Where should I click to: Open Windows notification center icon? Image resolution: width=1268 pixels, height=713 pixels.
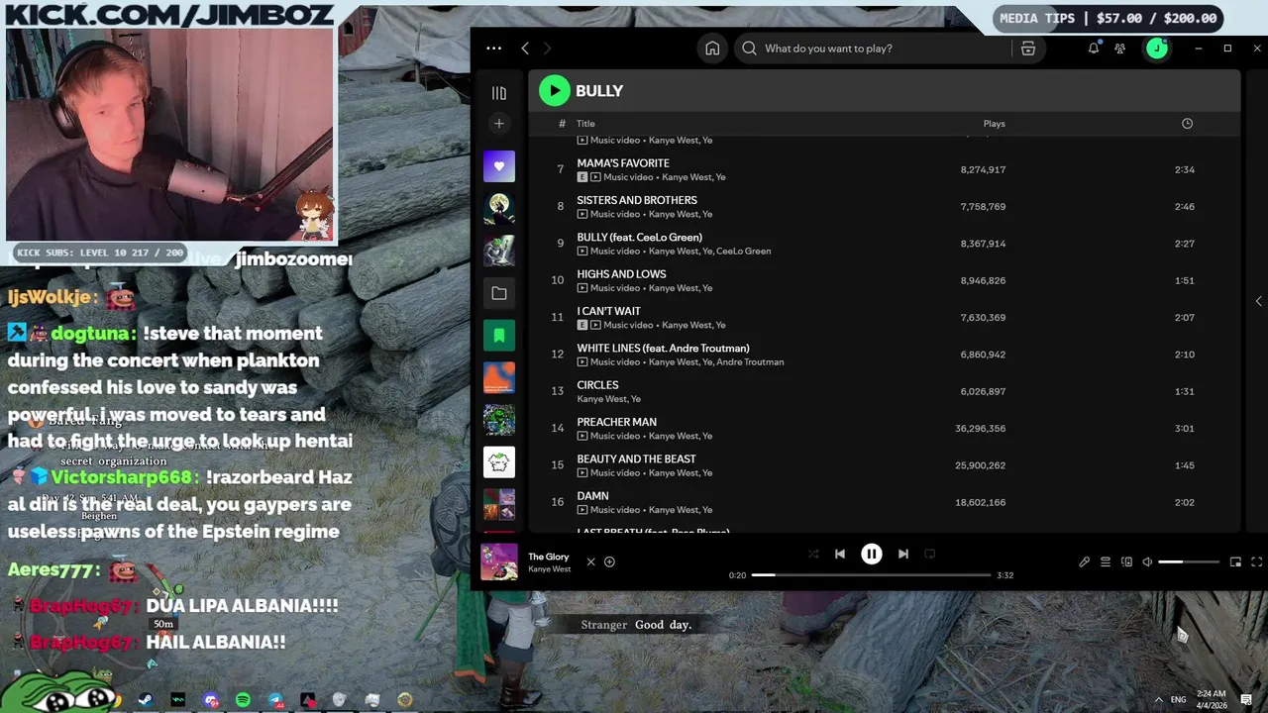click(1246, 700)
